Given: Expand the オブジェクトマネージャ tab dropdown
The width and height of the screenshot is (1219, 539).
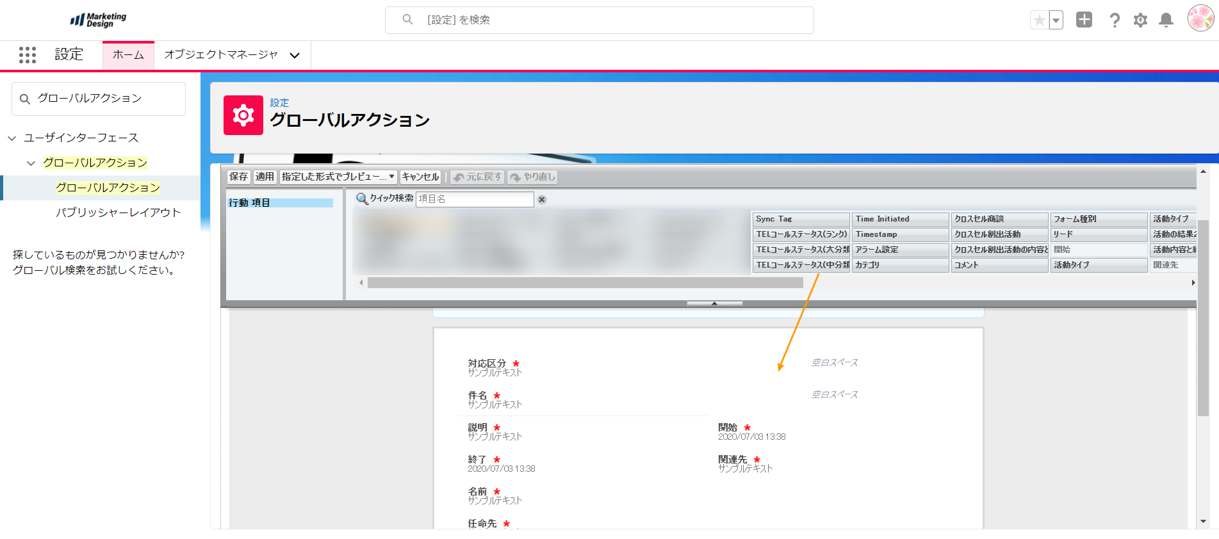Looking at the screenshot, I should [295, 56].
